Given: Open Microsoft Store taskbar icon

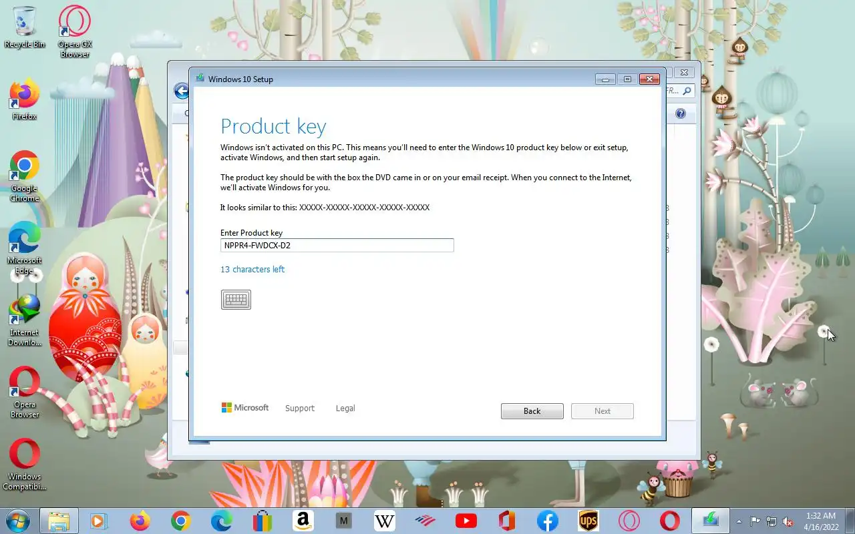Looking at the screenshot, I should (262, 521).
